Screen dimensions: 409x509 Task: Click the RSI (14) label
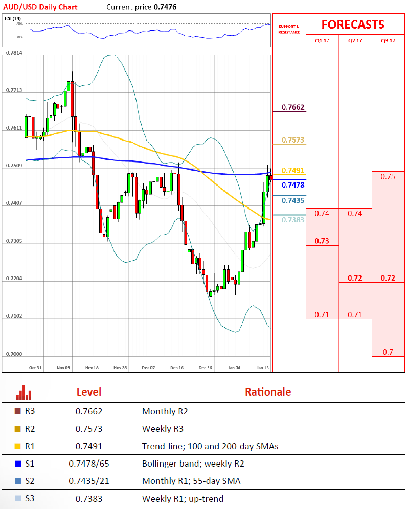(x=13, y=18)
